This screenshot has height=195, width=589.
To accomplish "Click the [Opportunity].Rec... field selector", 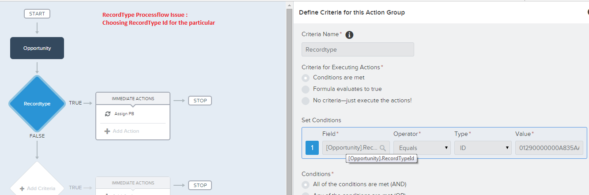I will (x=351, y=148).
